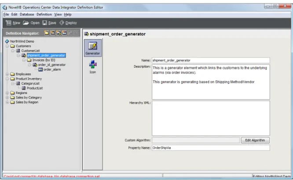Collapse the CategoryList tree node
Viewport: 293px width, 180px height.
[13, 83]
